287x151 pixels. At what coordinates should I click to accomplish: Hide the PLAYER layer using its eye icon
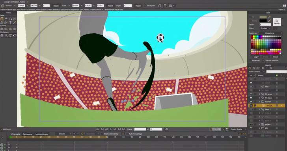coord(251,102)
